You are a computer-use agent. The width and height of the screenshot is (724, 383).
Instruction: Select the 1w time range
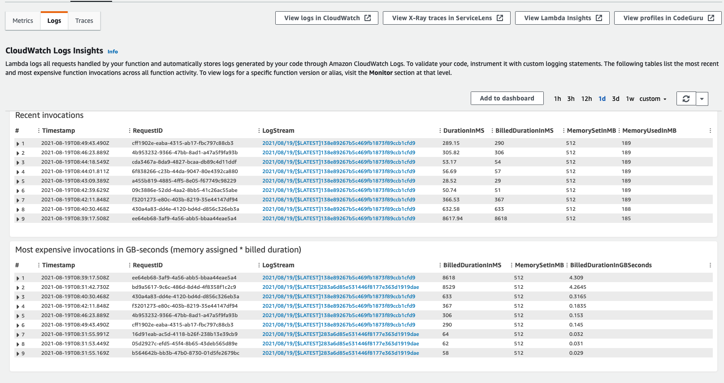click(630, 99)
